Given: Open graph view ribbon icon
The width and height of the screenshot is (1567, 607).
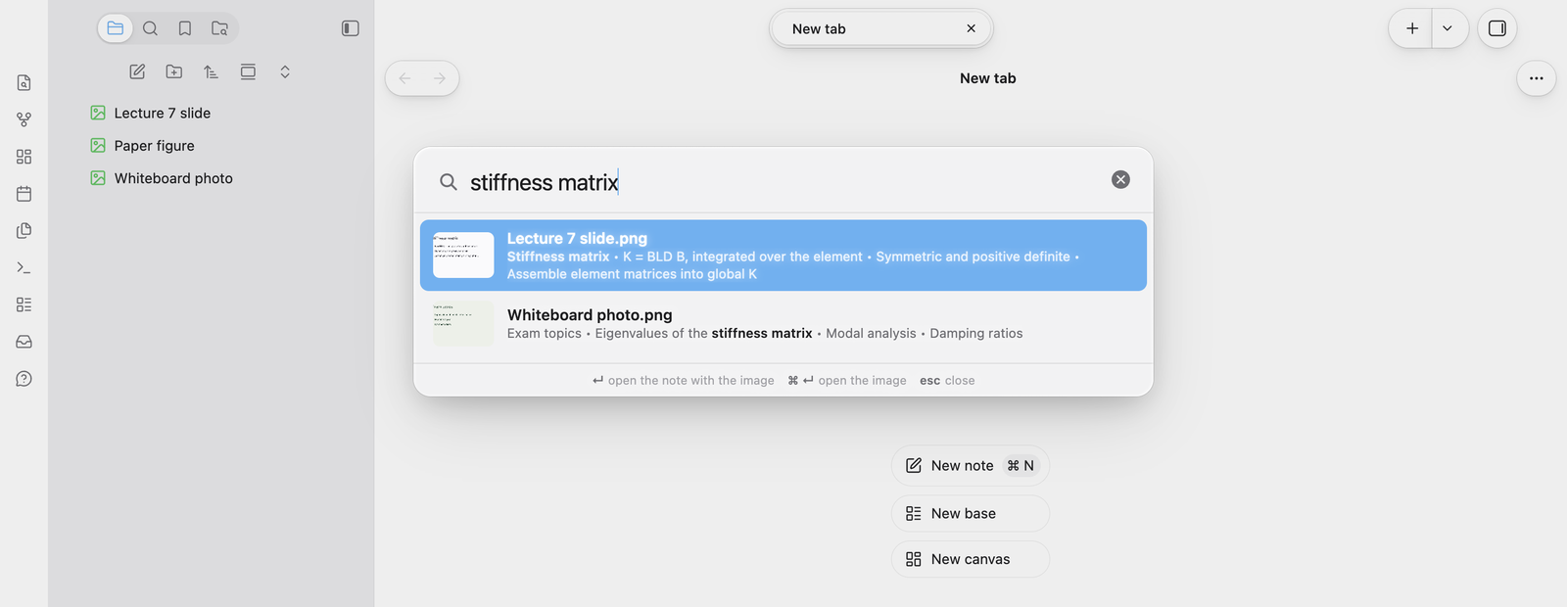Looking at the screenshot, I should (x=24, y=119).
